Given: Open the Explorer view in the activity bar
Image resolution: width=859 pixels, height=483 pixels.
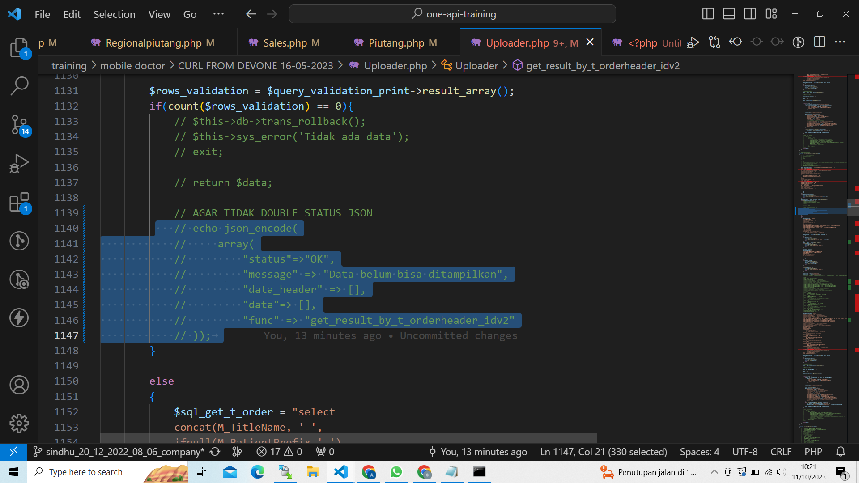Looking at the screenshot, I should pos(19,48).
